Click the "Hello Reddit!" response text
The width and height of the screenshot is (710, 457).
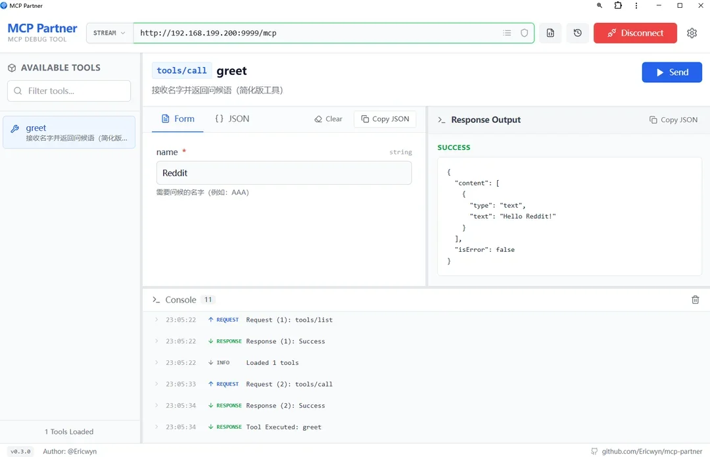coord(527,216)
